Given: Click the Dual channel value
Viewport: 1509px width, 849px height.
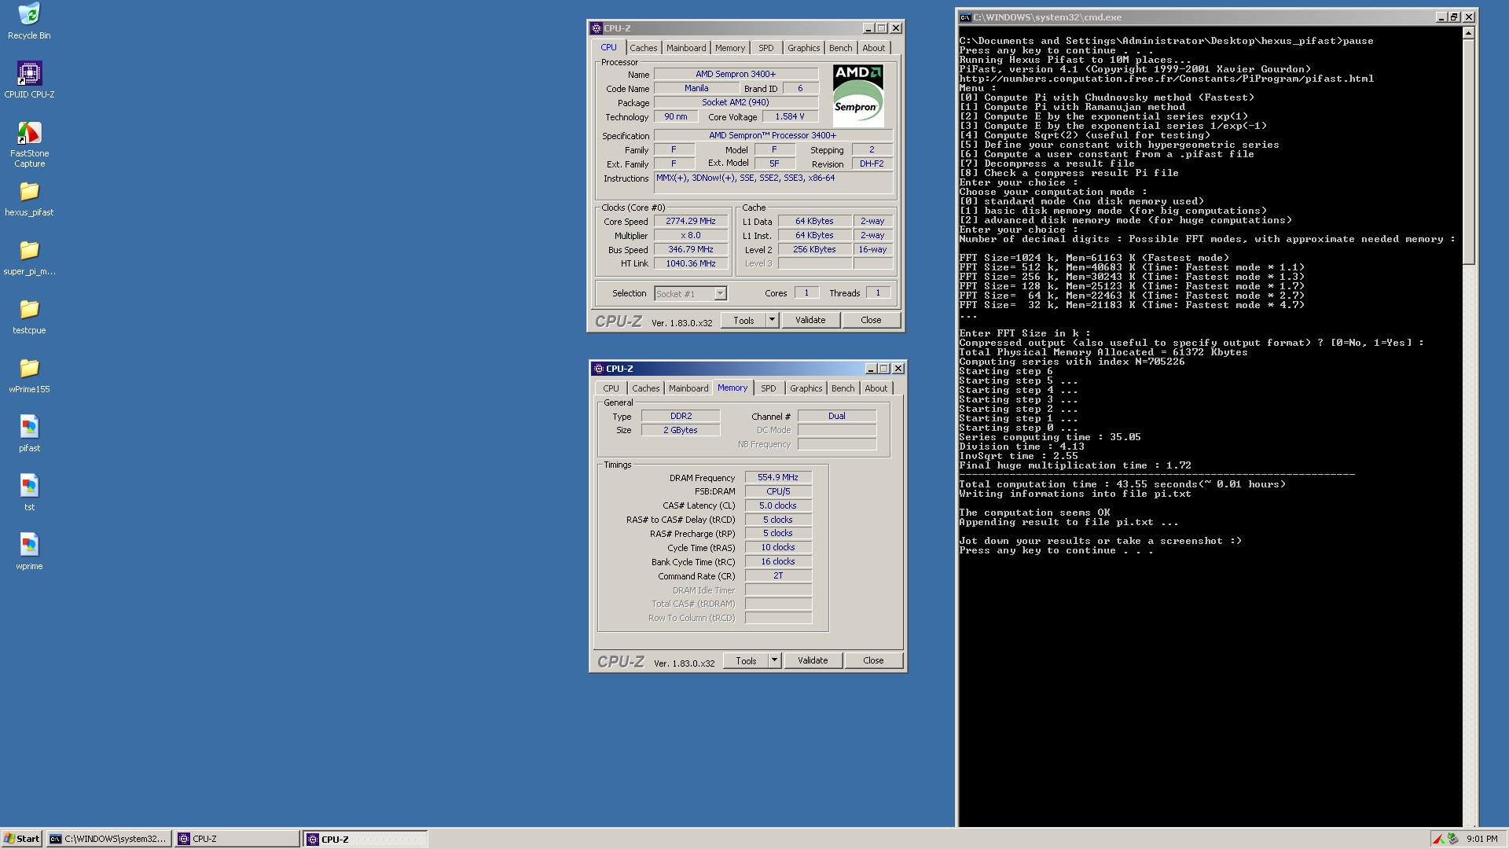Looking at the screenshot, I should click(x=837, y=416).
